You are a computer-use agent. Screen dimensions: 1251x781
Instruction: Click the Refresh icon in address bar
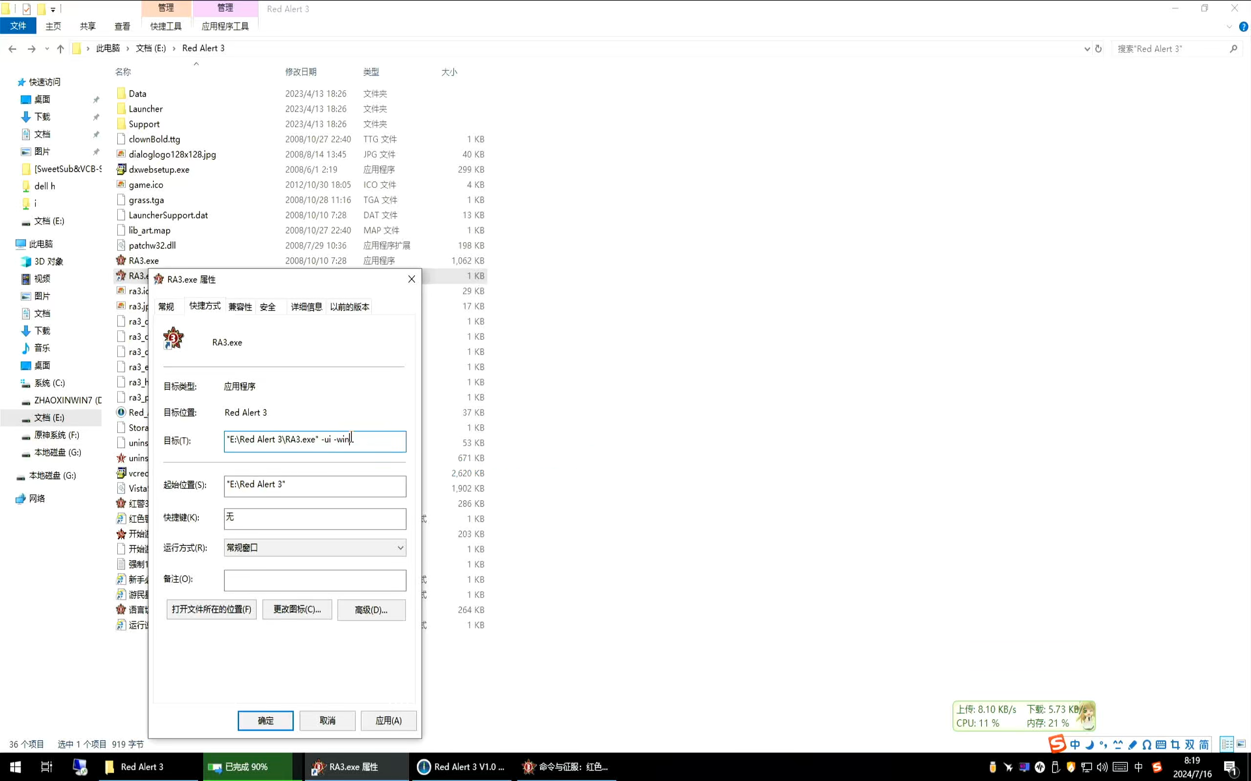click(1099, 48)
